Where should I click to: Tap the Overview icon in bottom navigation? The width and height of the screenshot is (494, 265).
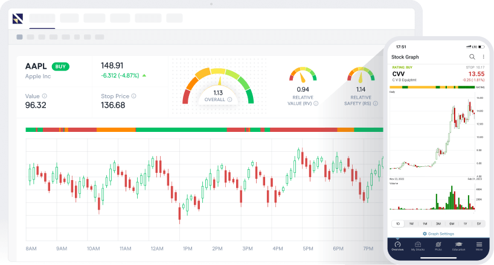(x=397, y=245)
